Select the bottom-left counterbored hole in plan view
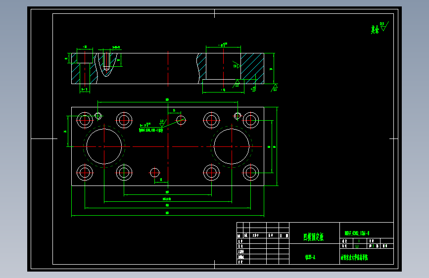 [85, 173]
